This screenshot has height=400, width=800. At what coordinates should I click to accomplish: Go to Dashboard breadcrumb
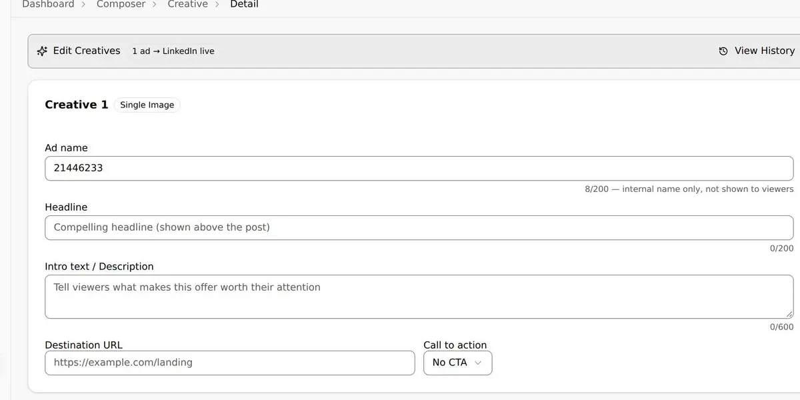coord(48,4)
